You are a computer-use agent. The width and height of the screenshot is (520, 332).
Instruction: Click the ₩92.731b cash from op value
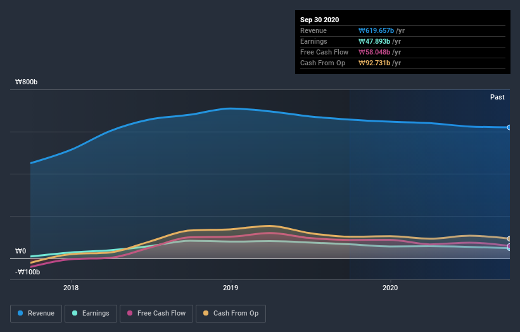(374, 63)
